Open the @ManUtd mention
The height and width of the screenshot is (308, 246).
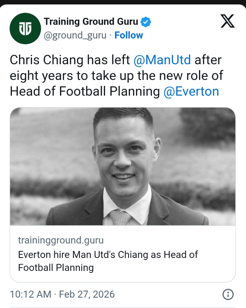[162, 60]
